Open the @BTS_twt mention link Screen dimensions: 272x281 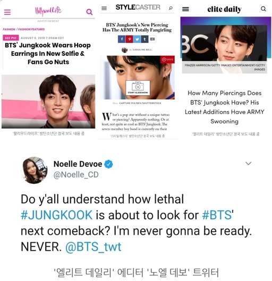coord(93,247)
